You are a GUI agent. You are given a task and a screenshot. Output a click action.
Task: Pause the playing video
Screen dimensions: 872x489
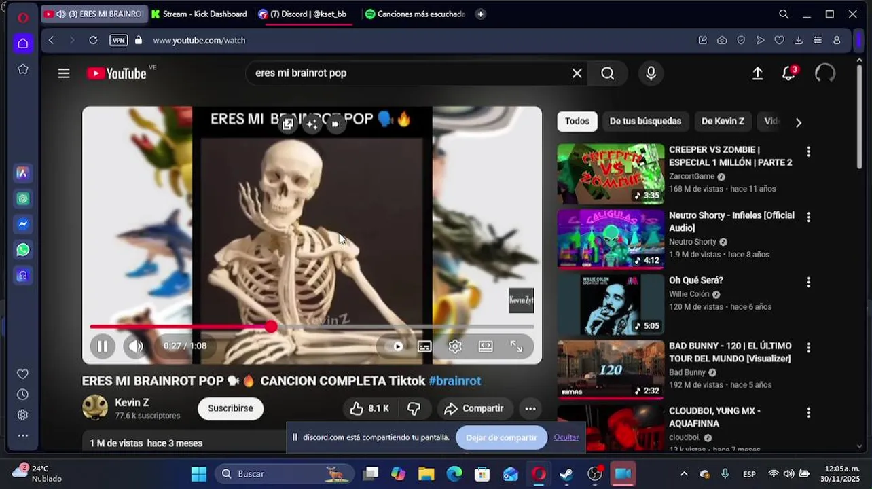click(103, 346)
